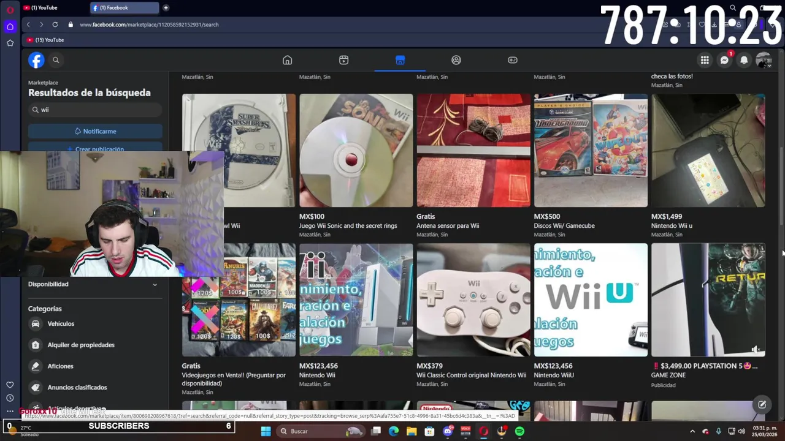
Task: Open Facebook menu grid icon
Action: tap(705, 60)
